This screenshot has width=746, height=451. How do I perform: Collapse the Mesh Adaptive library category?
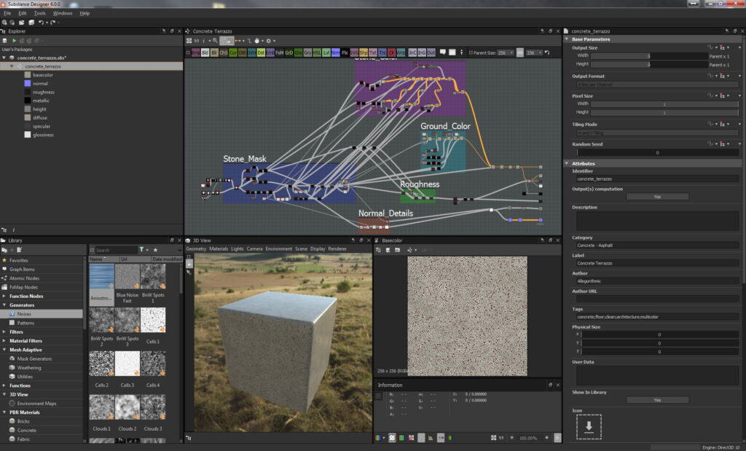pyautogui.click(x=4, y=350)
